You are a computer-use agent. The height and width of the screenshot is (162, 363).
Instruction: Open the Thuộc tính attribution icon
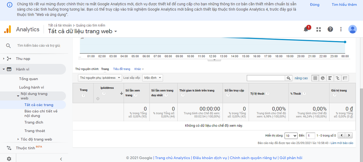(x=9, y=148)
